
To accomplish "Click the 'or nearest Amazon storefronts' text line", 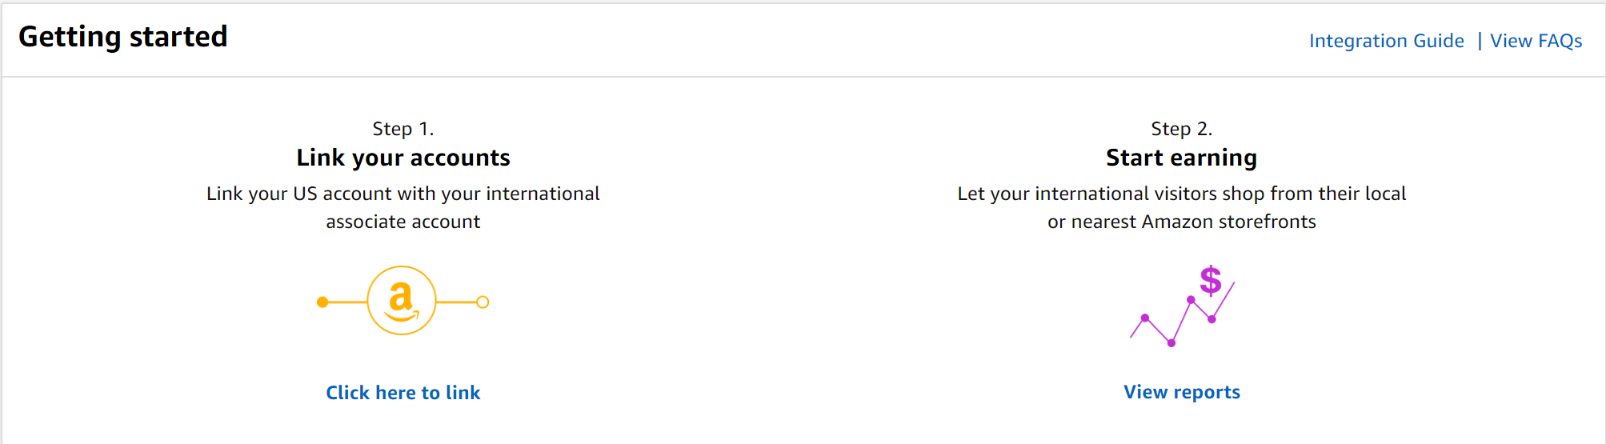I will coord(1182,222).
